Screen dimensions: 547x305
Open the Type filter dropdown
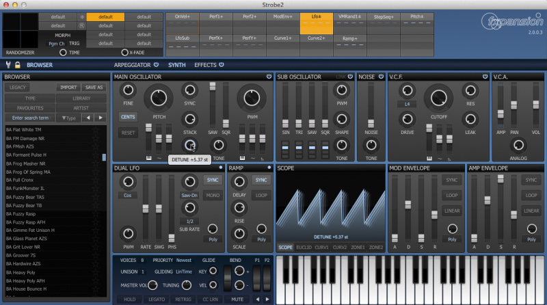[70, 118]
